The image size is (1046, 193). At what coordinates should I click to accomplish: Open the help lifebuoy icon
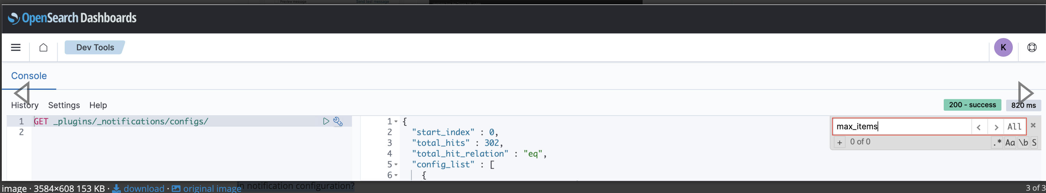1032,48
